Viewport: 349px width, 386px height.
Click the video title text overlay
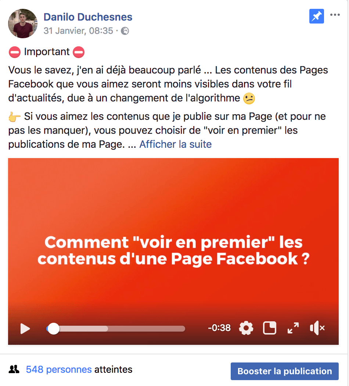pyautogui.click(x=173, y=250)
